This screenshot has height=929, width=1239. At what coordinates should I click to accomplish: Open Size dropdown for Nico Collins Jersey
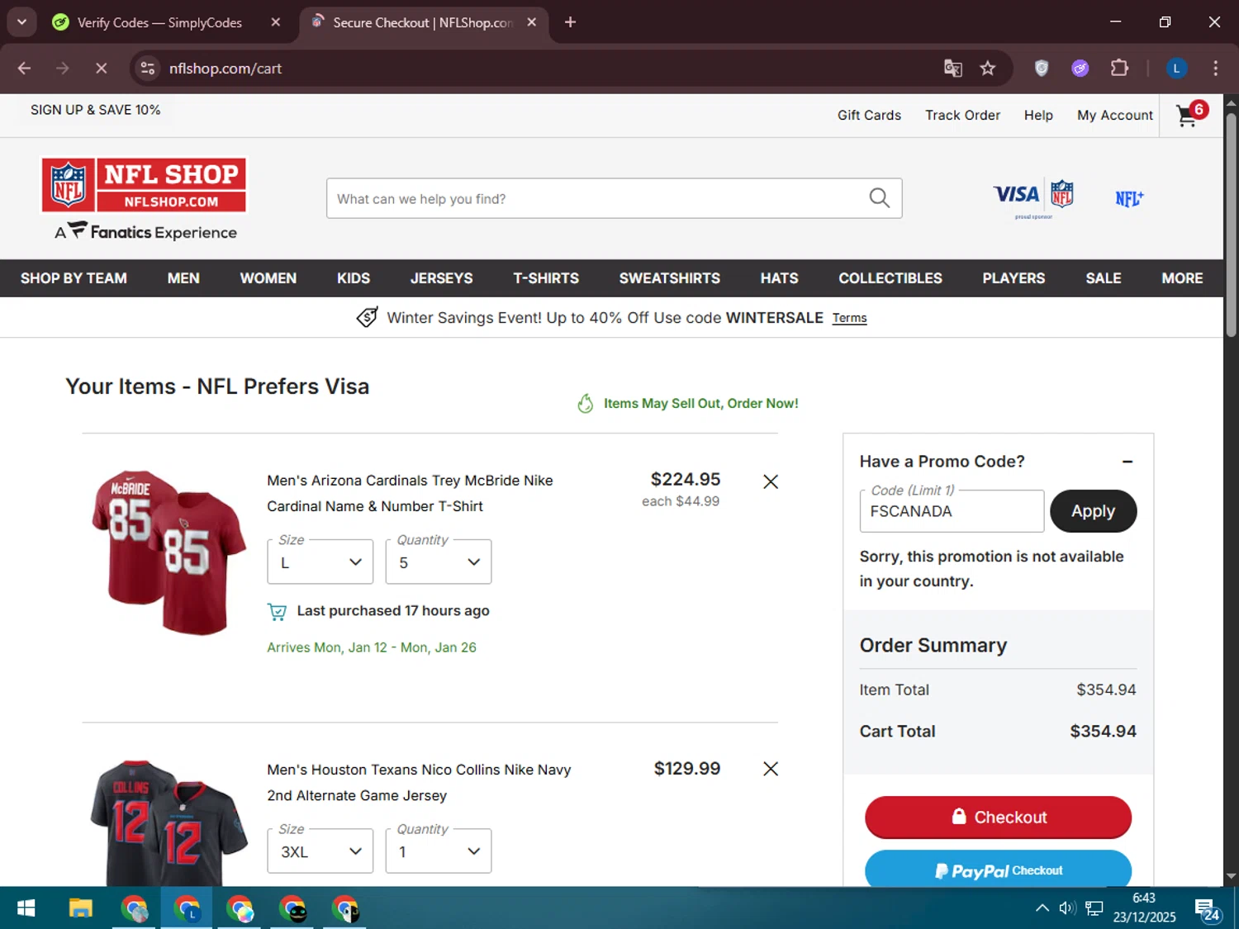point(320,851)
